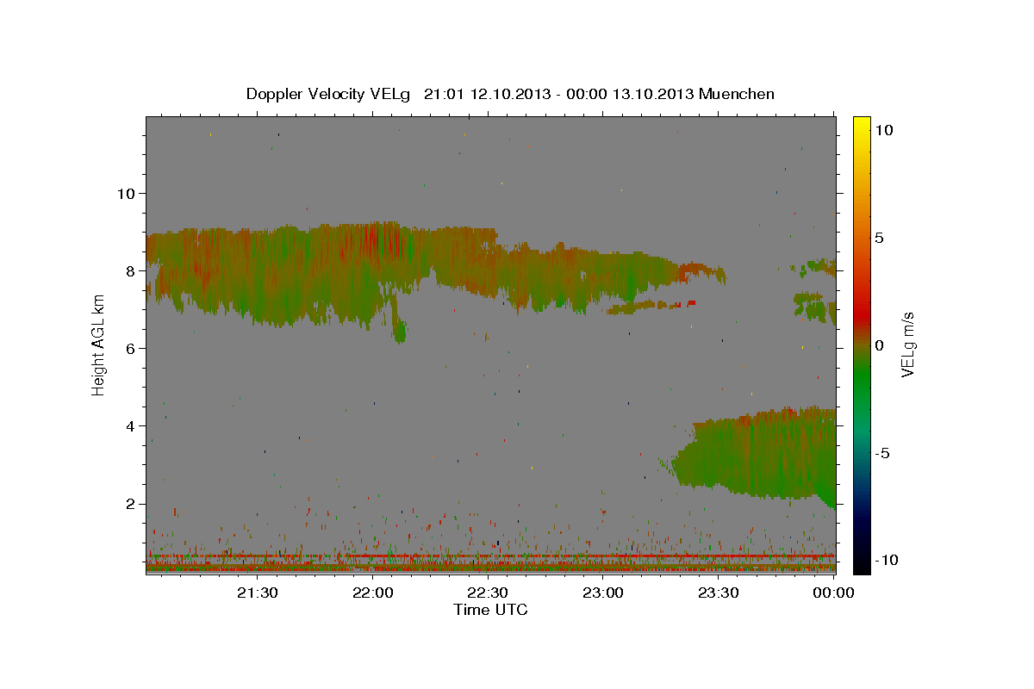Click the height axis label '8'
Image resolution: width=1034 pixels, height=689 pixels.
click(129, 270)
